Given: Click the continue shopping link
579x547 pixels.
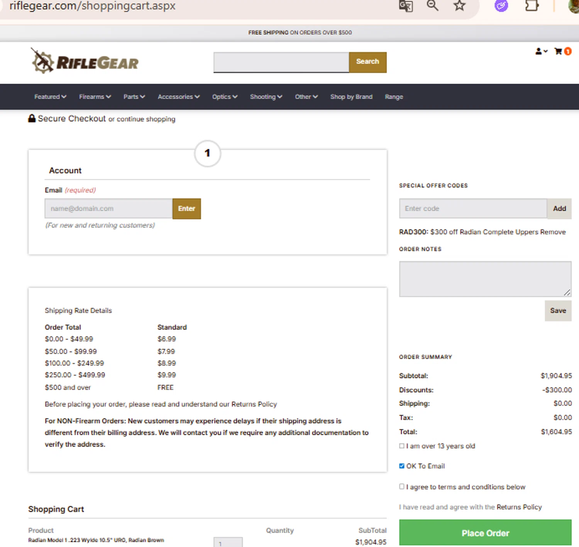Looking at the screenshot, I should (146, 119).
